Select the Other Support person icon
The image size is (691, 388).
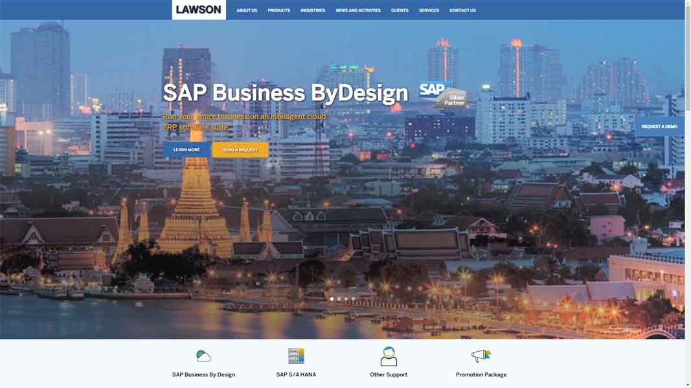(x=389, y=356)
